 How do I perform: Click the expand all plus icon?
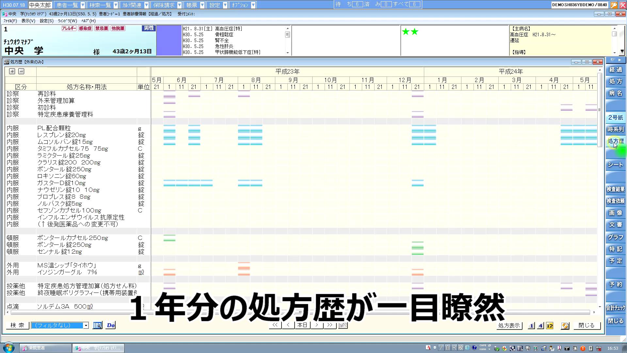point(12,71)
